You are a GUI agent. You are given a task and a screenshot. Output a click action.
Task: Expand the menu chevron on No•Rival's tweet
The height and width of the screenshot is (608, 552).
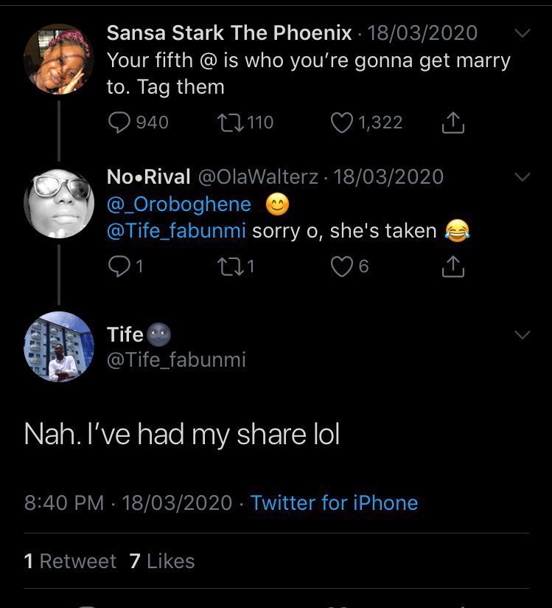[x=522, y=177]
